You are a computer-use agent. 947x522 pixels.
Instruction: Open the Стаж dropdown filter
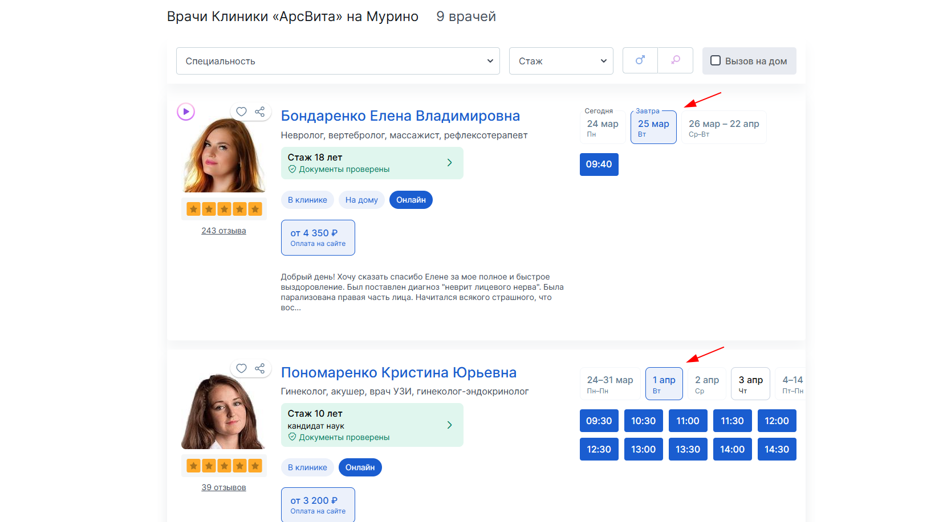point(561,61)
